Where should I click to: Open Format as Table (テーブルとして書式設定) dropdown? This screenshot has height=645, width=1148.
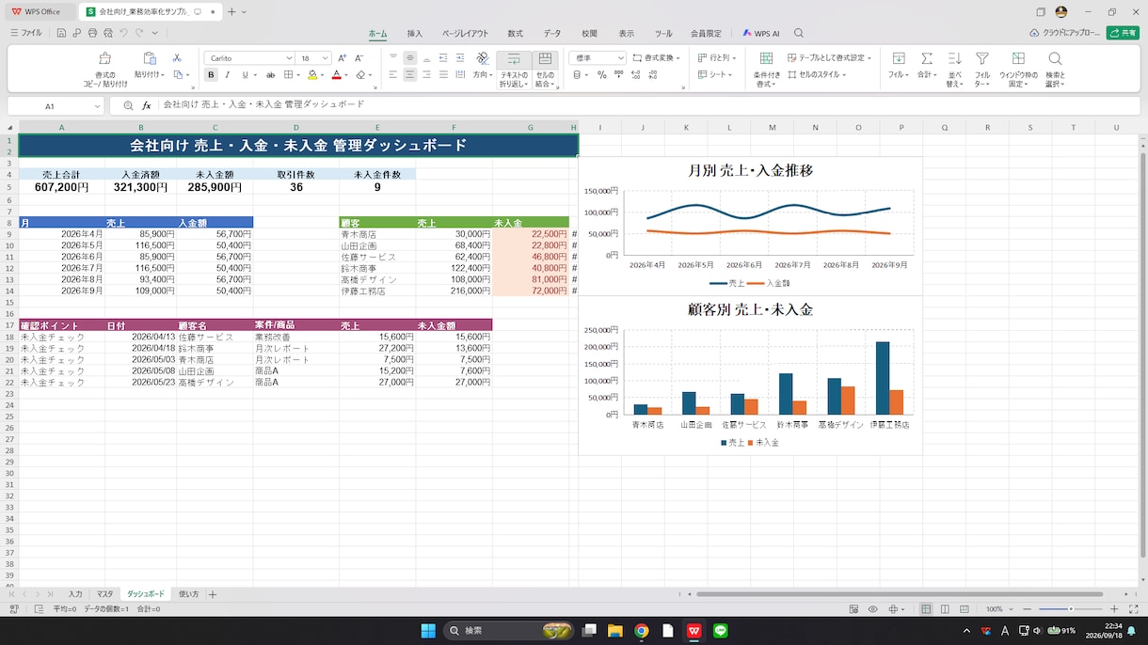(829, 58)
